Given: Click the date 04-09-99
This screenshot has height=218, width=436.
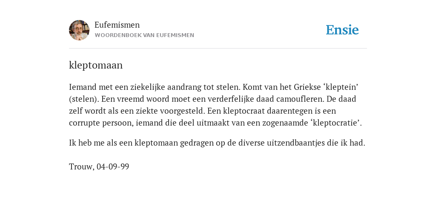Looking at the screenshot, I should [113, 166].
